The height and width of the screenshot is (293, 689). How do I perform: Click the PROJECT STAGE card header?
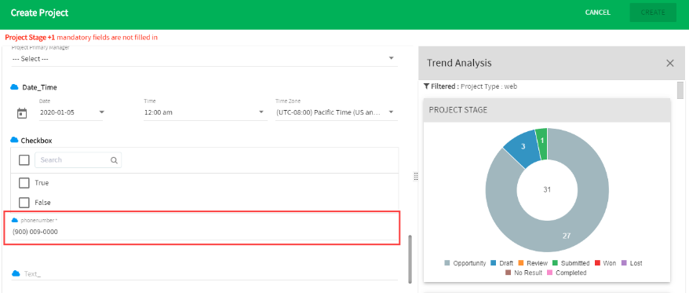tap(547, 110)
